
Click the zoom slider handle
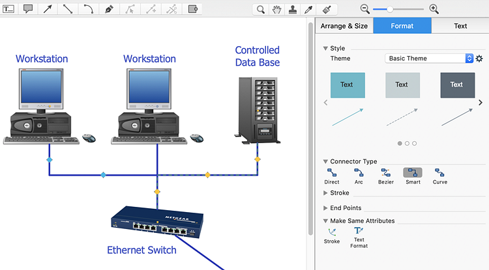tap(389, 9)
